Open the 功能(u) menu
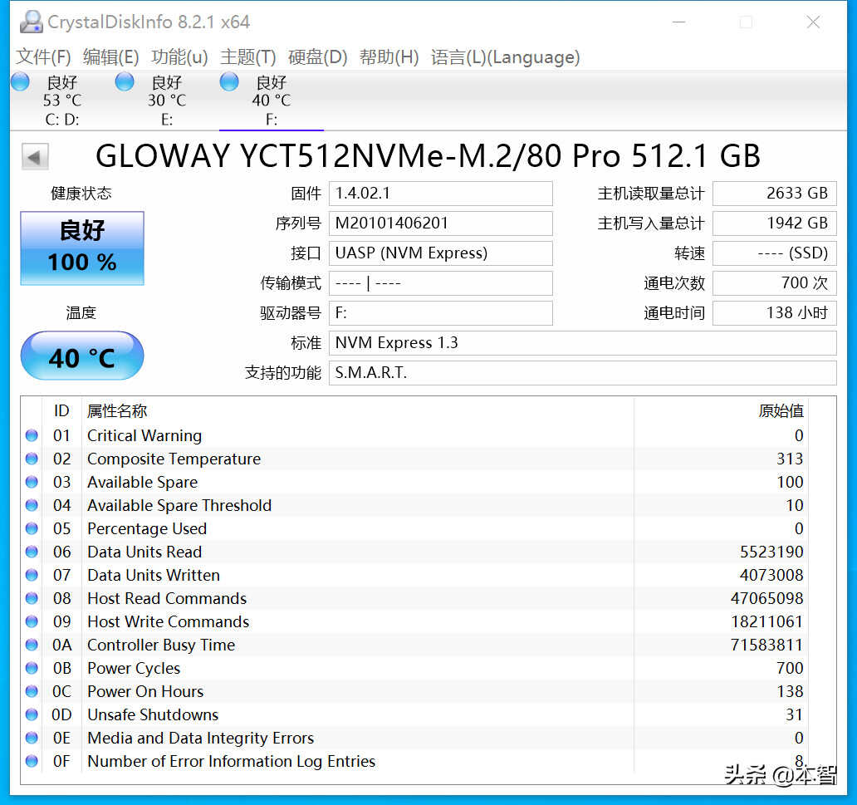This screenshot has height=805, width=857. (179, 56)
